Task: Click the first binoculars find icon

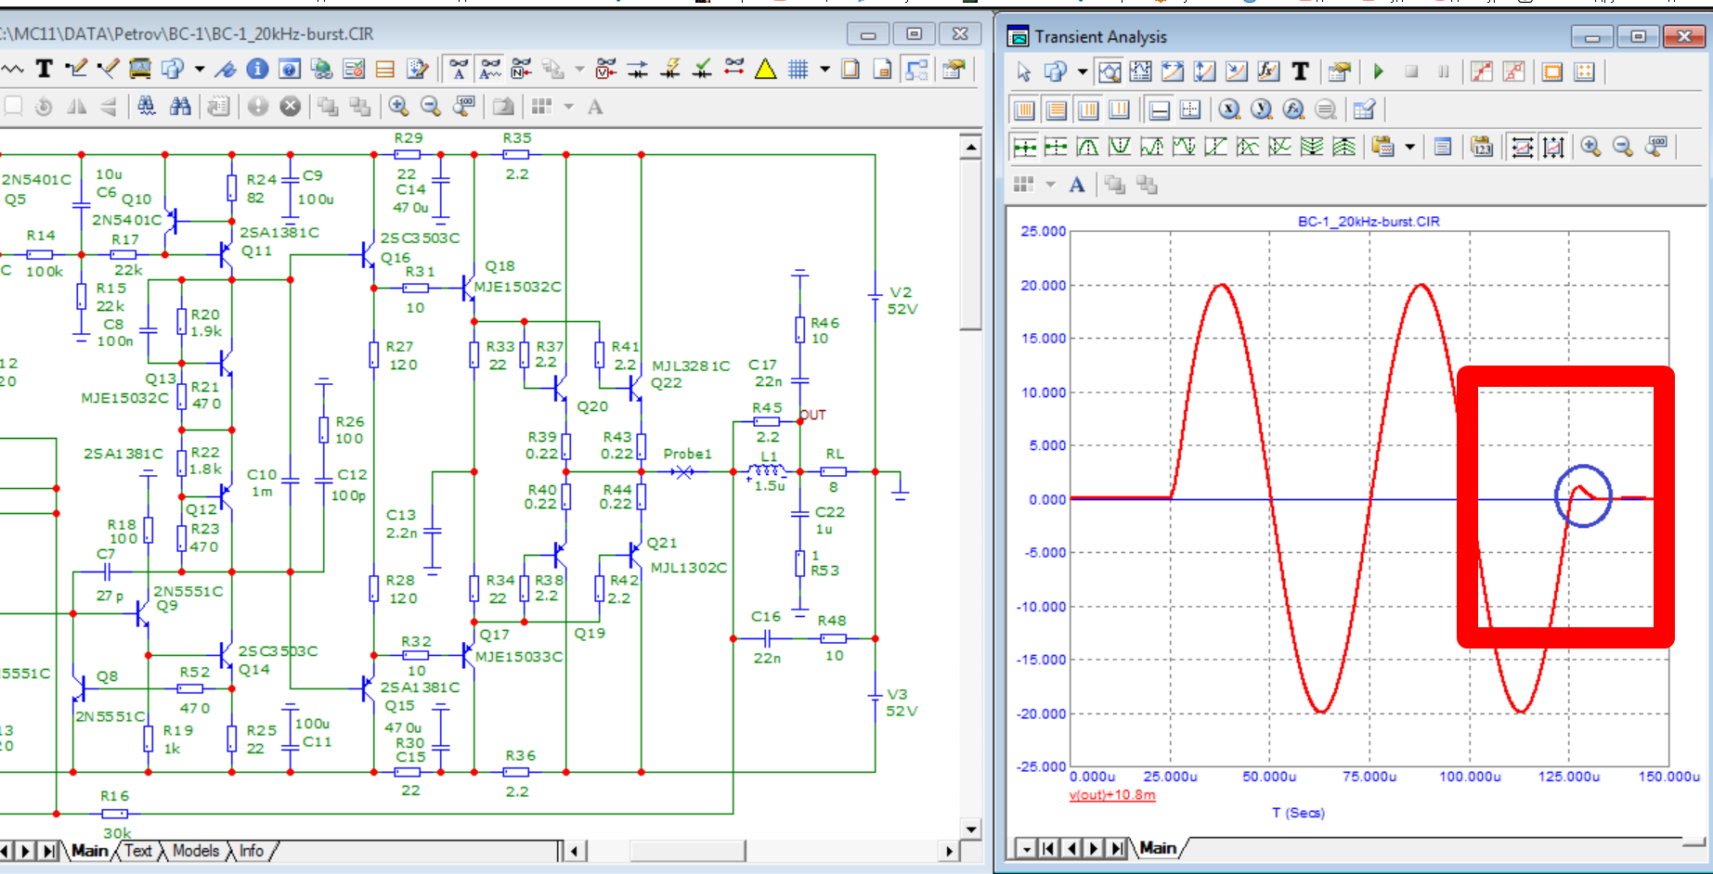Action: [147, 107]
